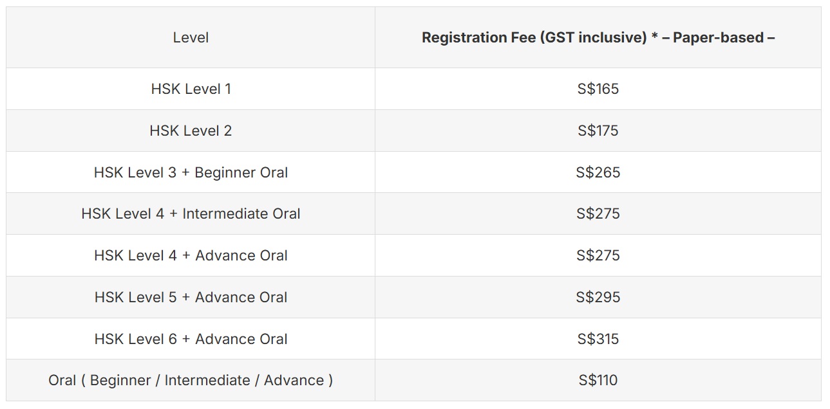830x409 pixels.
Task: Click the S$275 fee for Intermediate Oral row
Action: click(598, 214)
